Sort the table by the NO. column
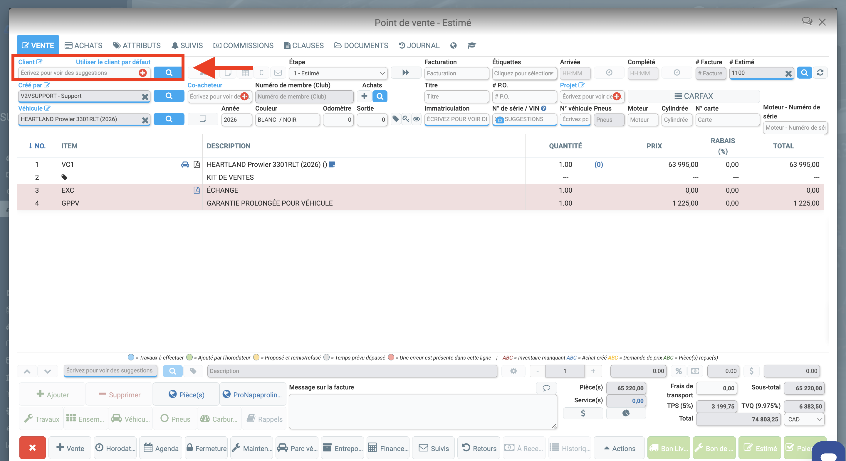The height and width of the screenshot is (461, 846). tap(37, 146)
